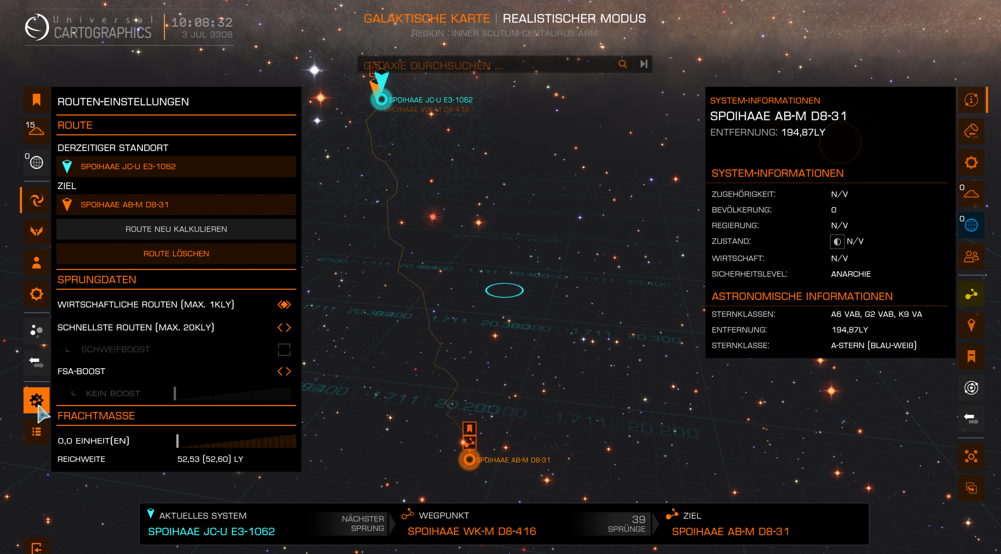Click the bookmark system icon on right
This screenshot has width=1001, height=554.
[x=971, y=356]
